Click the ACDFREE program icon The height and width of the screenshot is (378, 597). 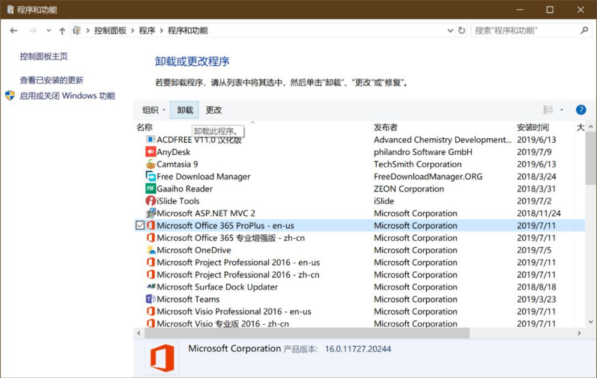coord(151,139)
